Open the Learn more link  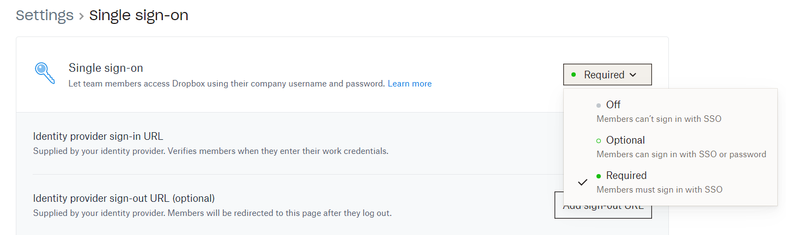(x=410, y=84)
